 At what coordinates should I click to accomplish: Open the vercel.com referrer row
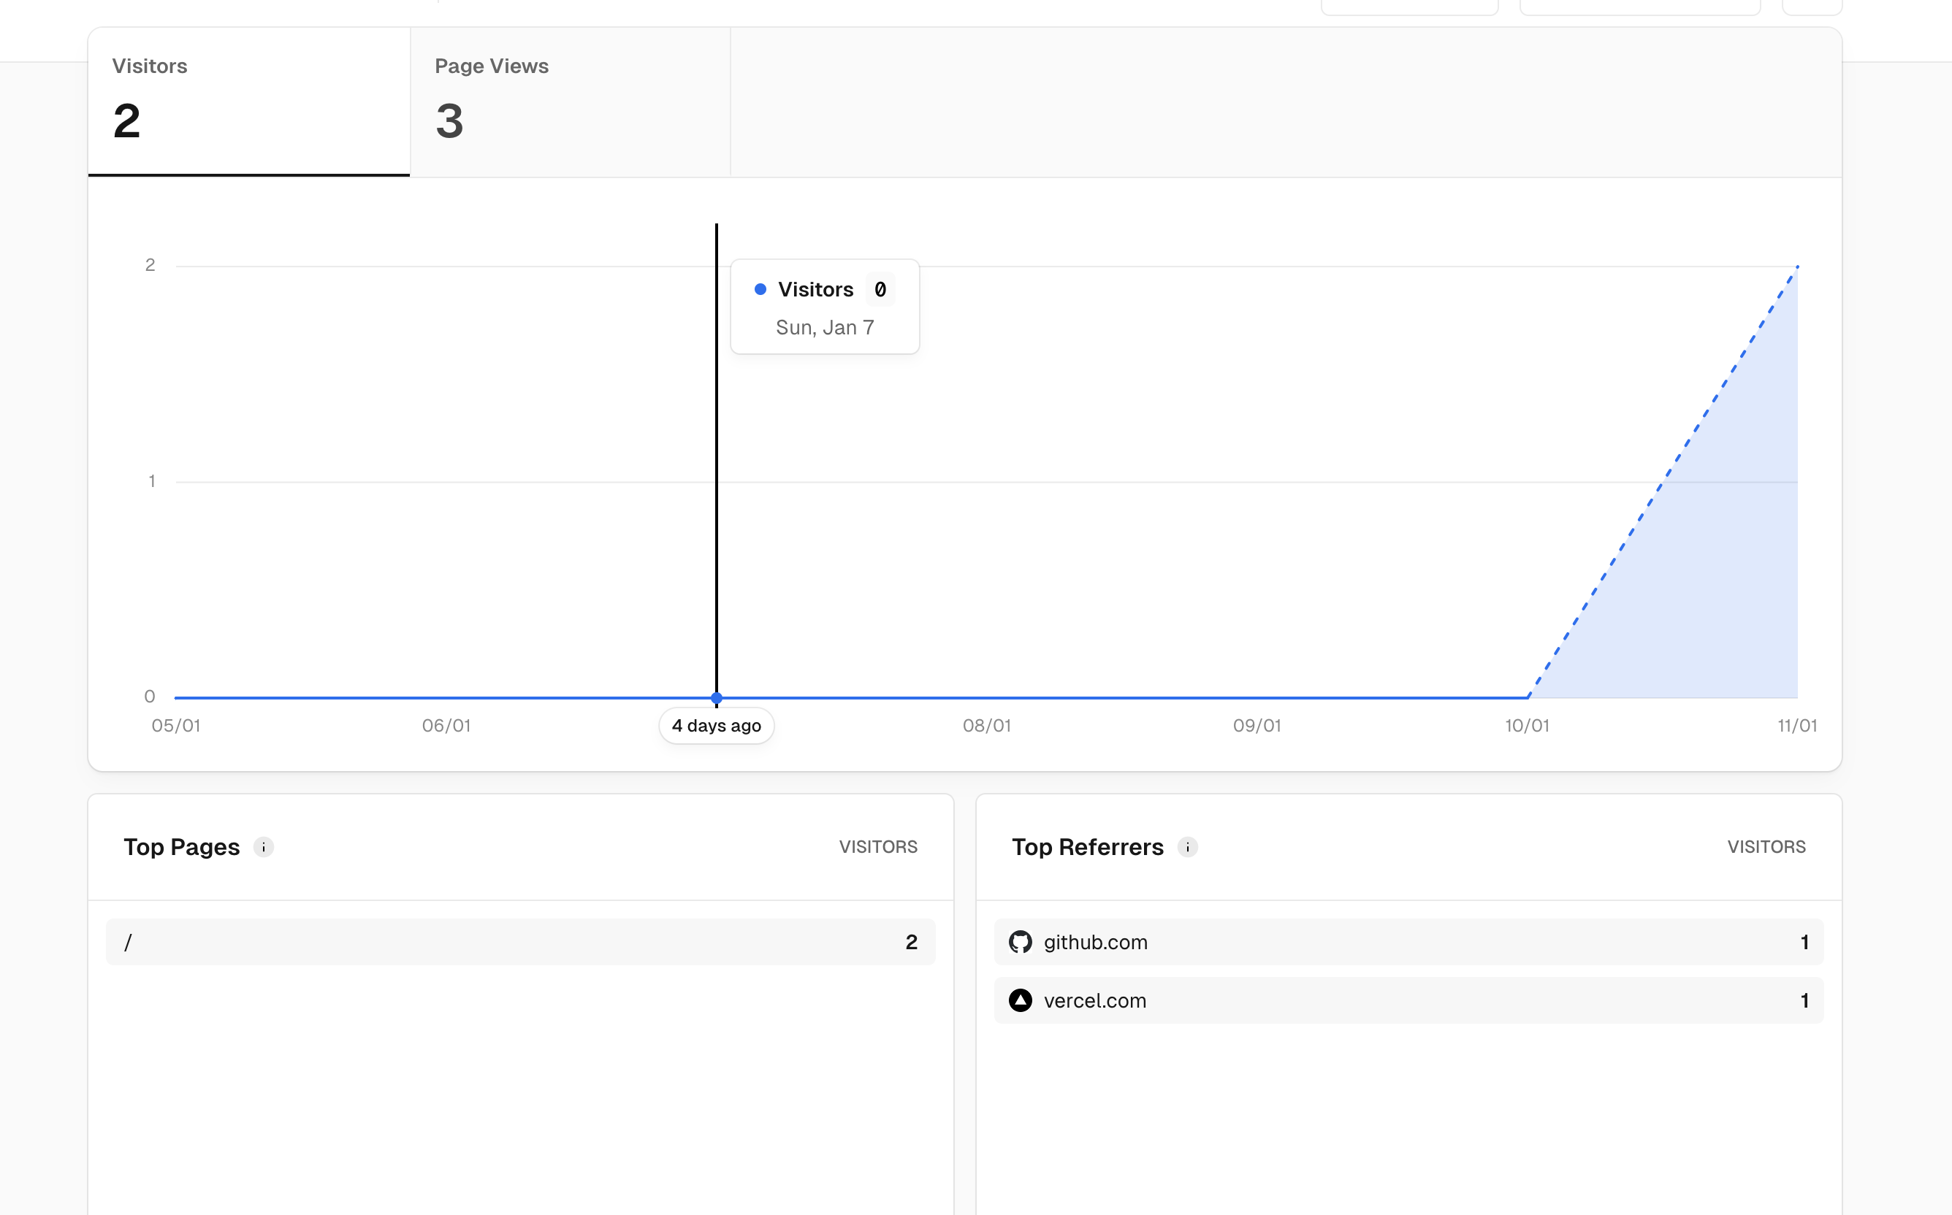(x=1408, y=1000)
